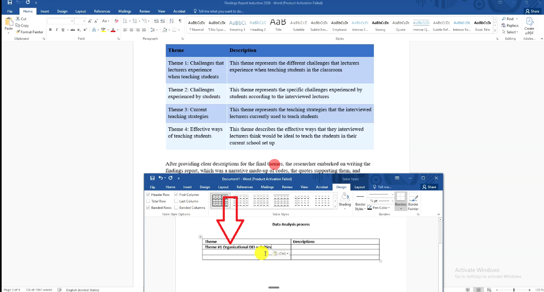Open File tab in Findings Report window
544x292 pixels.
[x=10, y=11]
